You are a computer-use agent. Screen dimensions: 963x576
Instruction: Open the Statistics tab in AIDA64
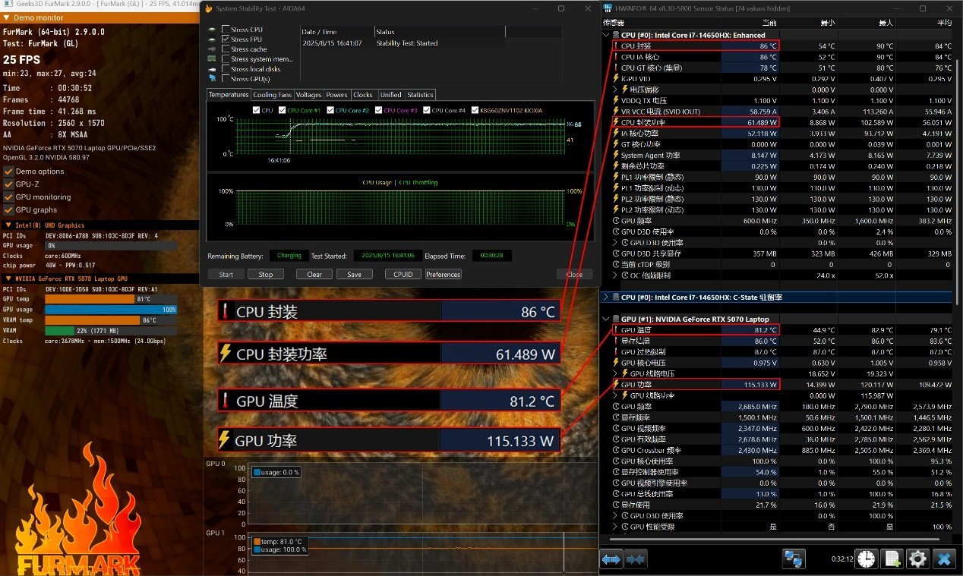pos(420,95)
